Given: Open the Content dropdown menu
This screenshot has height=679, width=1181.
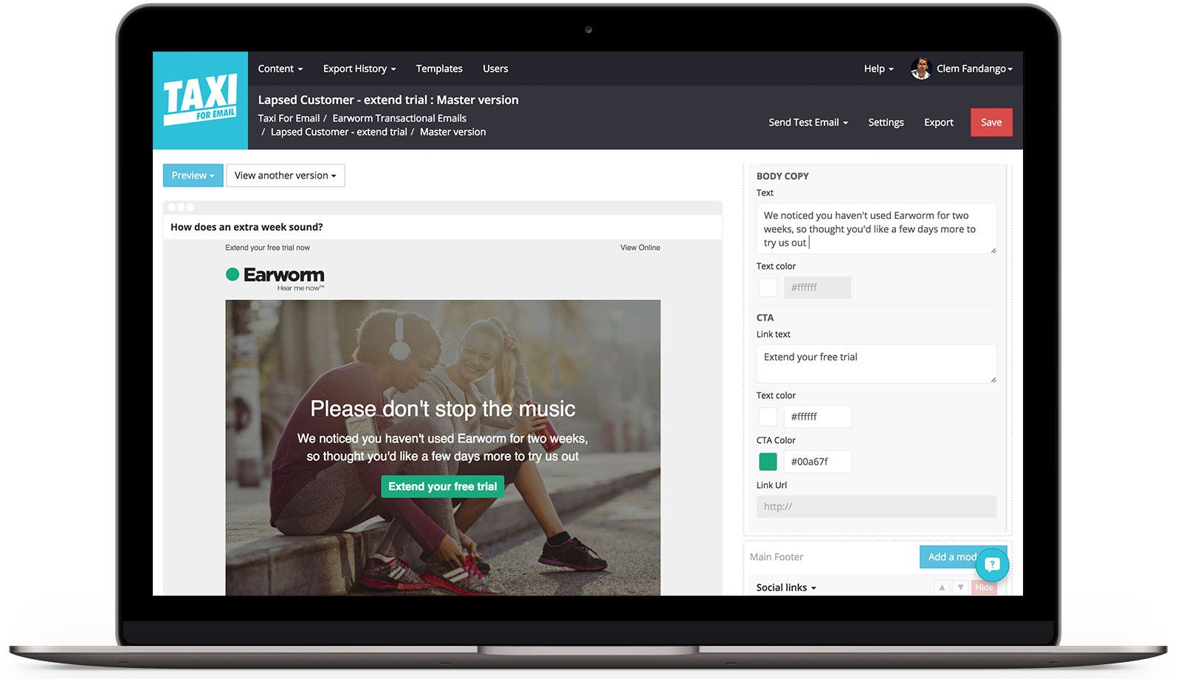Looking at the screenshot, I should point(280,69).
